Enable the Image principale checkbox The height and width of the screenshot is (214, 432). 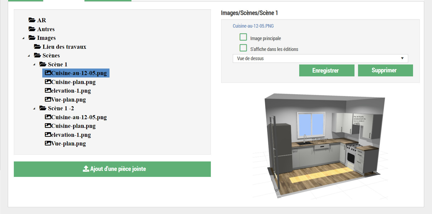[x=243, y=37]
